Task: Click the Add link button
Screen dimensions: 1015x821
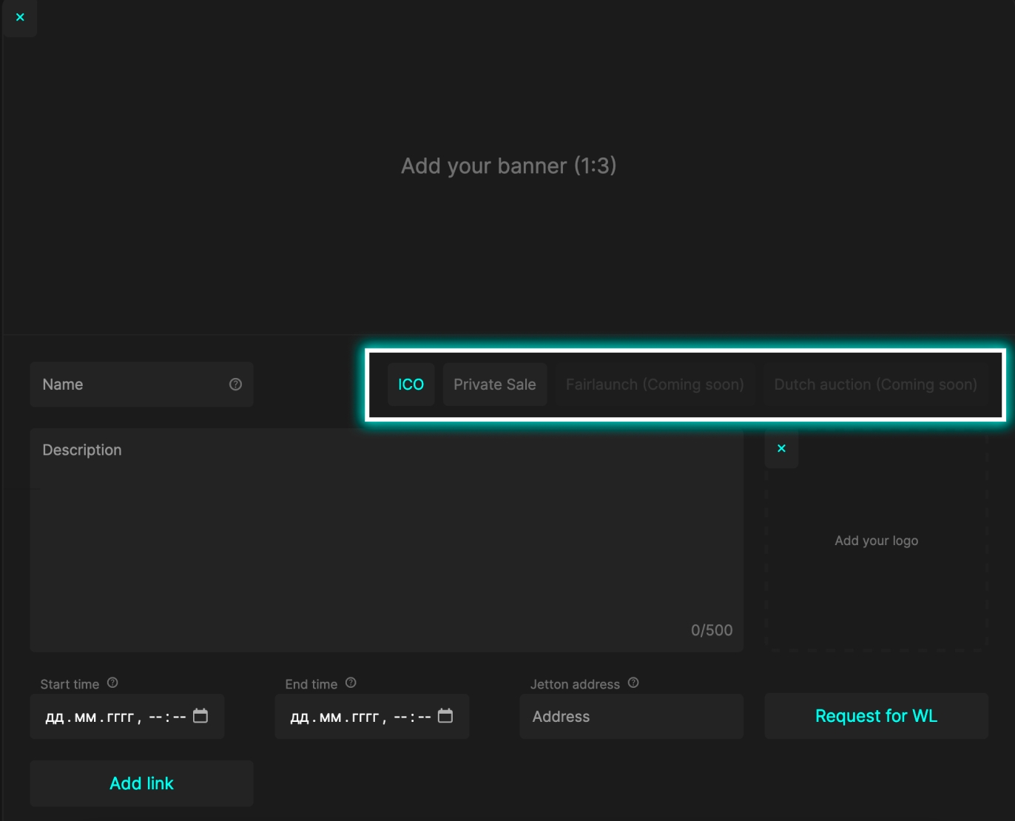Action: pyautogui.click(x=141, y=783)
